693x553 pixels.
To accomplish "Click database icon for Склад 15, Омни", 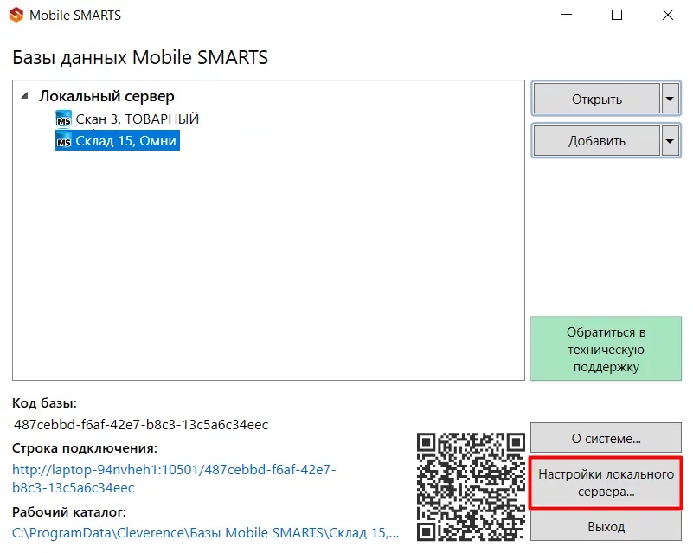I will pos(64,140).
